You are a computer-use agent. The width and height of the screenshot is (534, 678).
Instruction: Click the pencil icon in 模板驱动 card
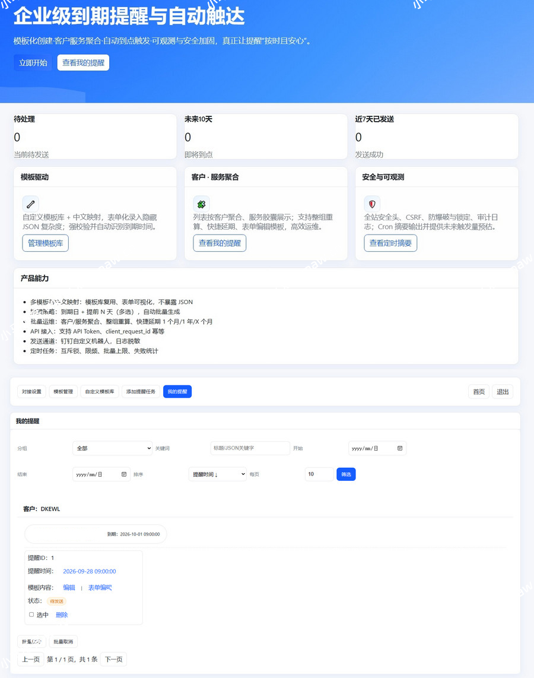pos(30,204)
